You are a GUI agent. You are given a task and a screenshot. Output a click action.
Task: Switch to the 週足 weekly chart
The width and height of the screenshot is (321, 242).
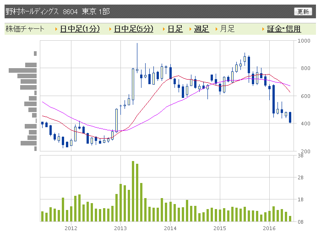click(201, 29)
